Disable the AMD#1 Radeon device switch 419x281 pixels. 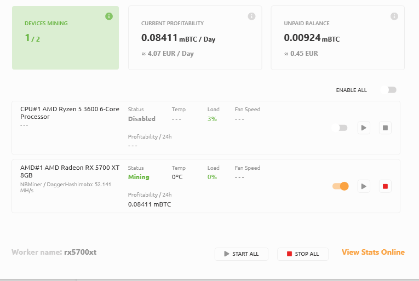[x=341, y=186]
